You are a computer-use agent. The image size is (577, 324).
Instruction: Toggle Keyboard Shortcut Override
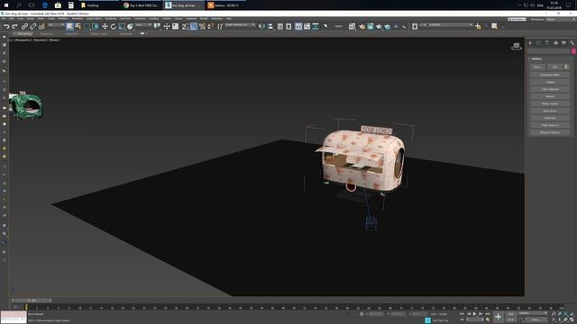point(175,26)
